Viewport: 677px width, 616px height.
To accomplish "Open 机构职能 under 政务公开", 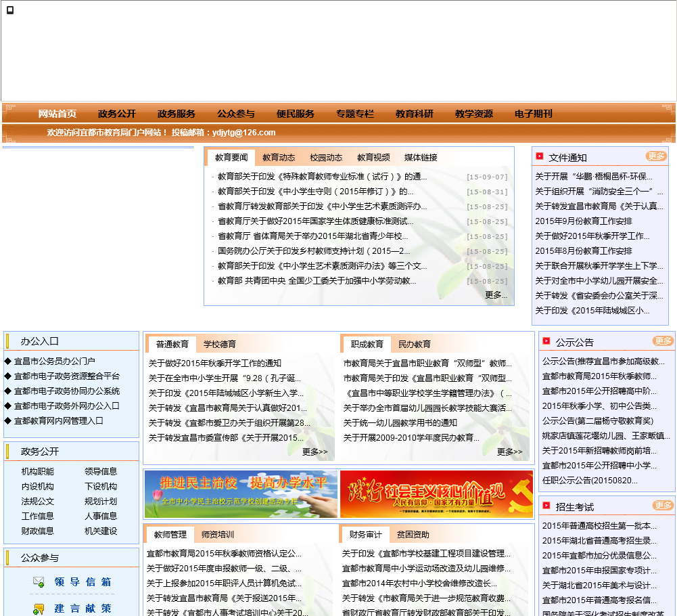I will point(37,471).
